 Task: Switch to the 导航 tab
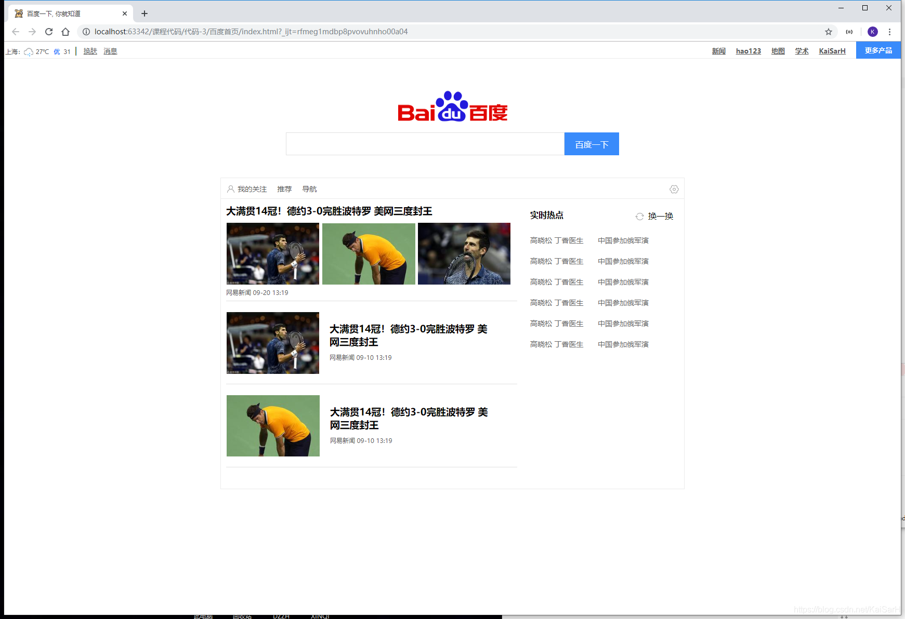(309, 189)
